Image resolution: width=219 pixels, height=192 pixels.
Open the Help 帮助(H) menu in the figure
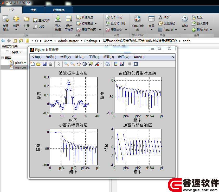point(139,57)
